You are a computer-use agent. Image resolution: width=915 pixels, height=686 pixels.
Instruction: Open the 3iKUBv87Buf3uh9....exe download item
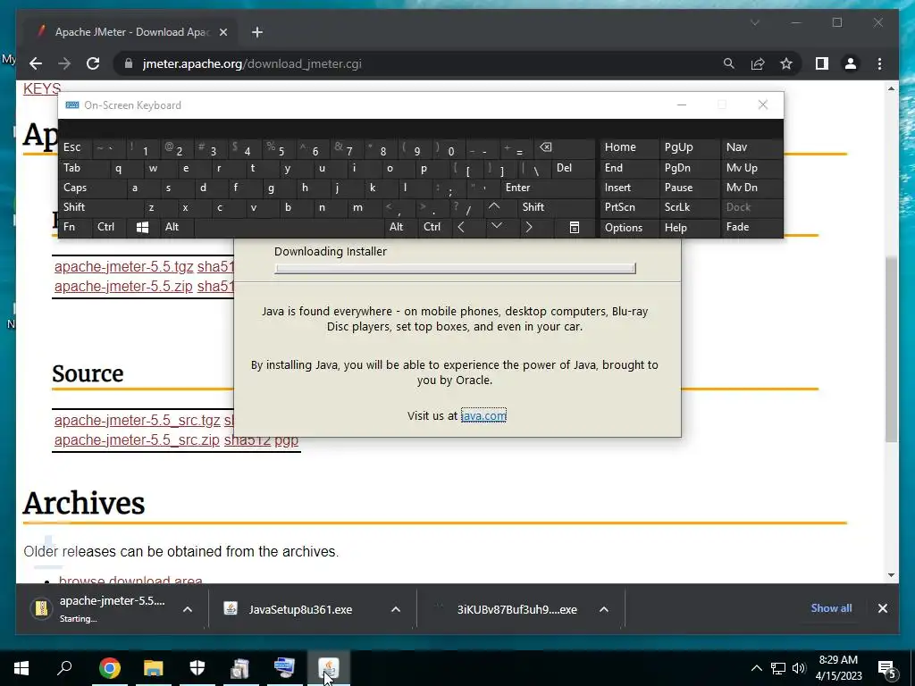click(x=517, y=609)
